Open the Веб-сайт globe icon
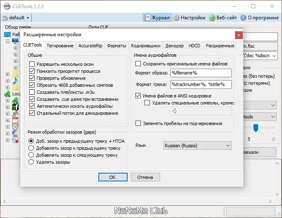 [212, 18]
